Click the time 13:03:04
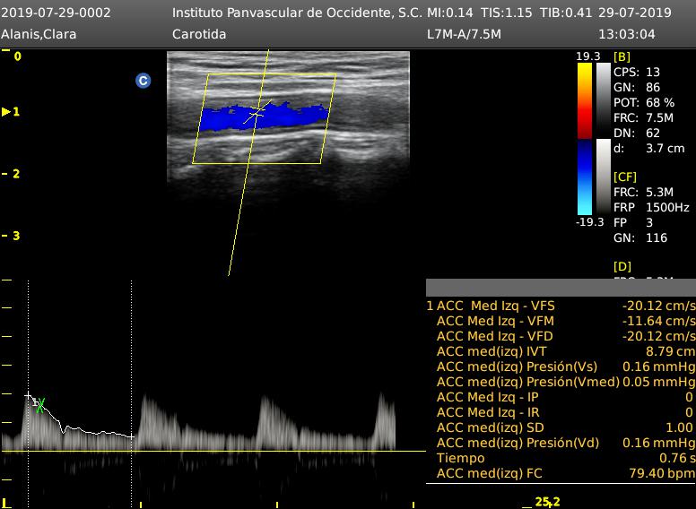This screenshot has height=509, width=696. point(627,34)
